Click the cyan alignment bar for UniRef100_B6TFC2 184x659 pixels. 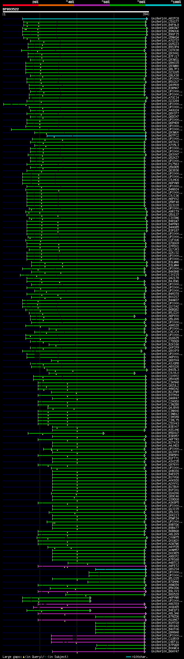pyautogui.click(x=97, y=136)
